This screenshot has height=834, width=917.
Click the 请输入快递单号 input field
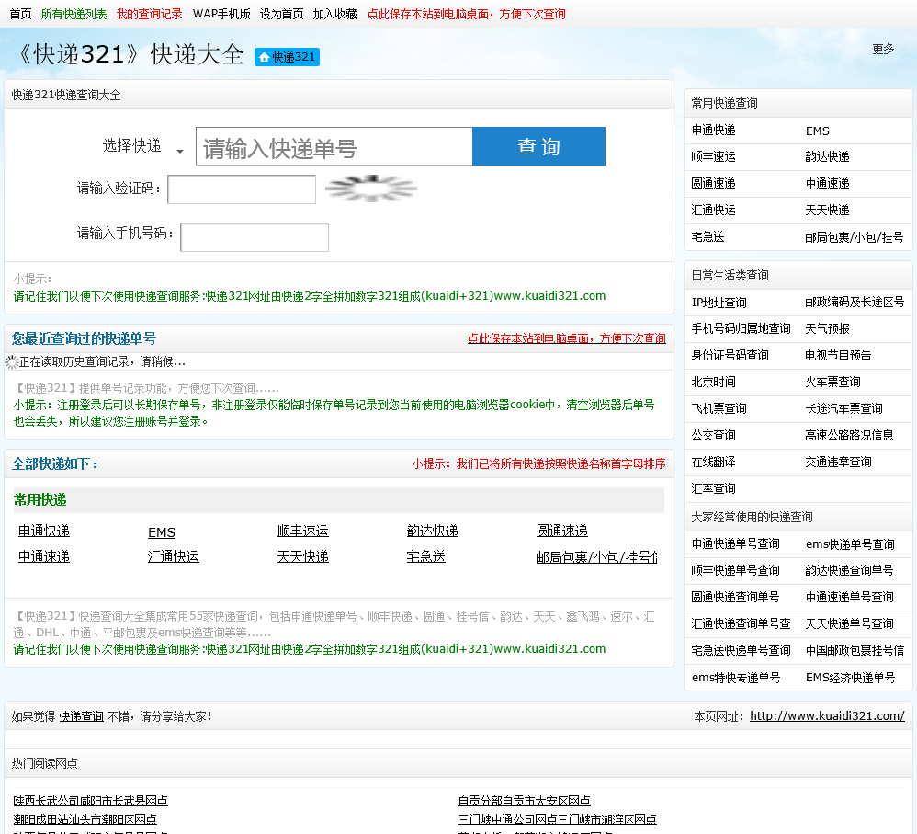(x=334, y=146)
